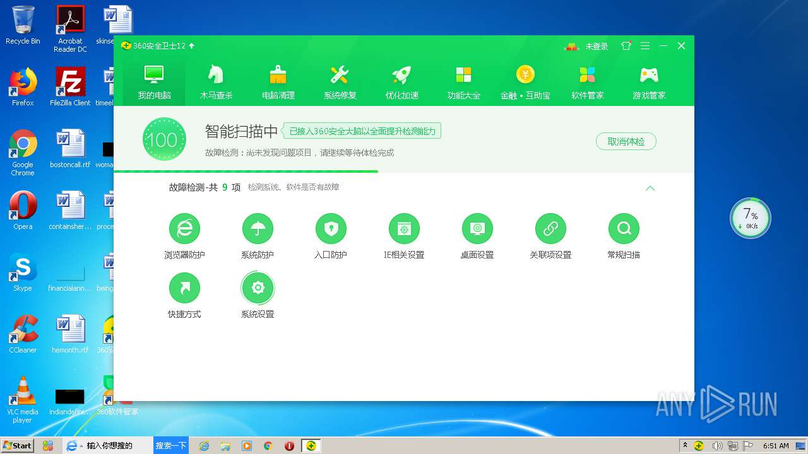This screenshot has height=454, width=808.
Task: Click the floating 7% speed ball widget
Action: (751, 218)
